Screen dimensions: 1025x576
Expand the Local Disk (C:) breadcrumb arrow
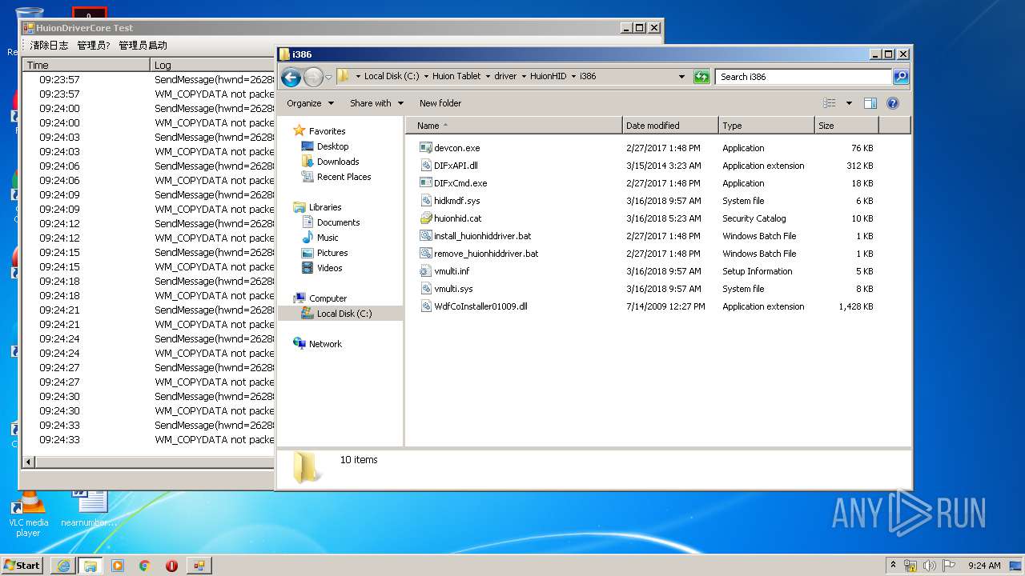pyautogui.click(x=425, y=77)
